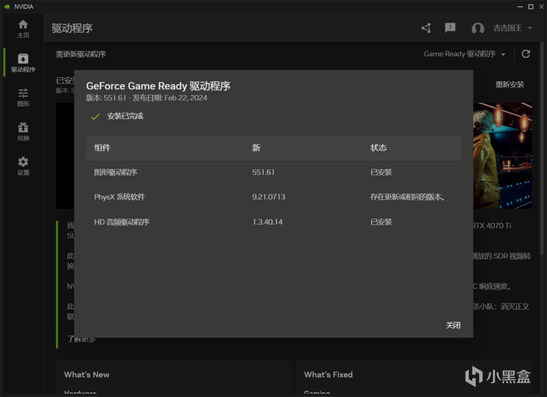This screenshot has height=397, width=547.
Task: Close the NVIDIA application window
Action: coord(541,6)
